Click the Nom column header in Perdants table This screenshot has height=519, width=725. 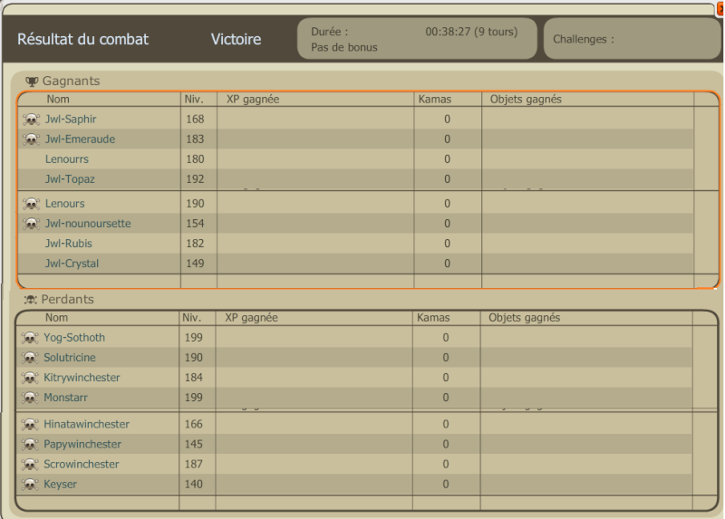[x=56, y=318]
